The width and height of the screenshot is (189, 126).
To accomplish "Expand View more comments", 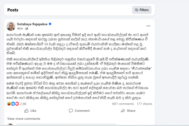I will coord(24,119).
